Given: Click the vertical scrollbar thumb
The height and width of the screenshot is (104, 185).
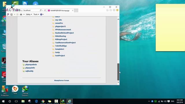Looking at the screenshot, I should (118, 72).
